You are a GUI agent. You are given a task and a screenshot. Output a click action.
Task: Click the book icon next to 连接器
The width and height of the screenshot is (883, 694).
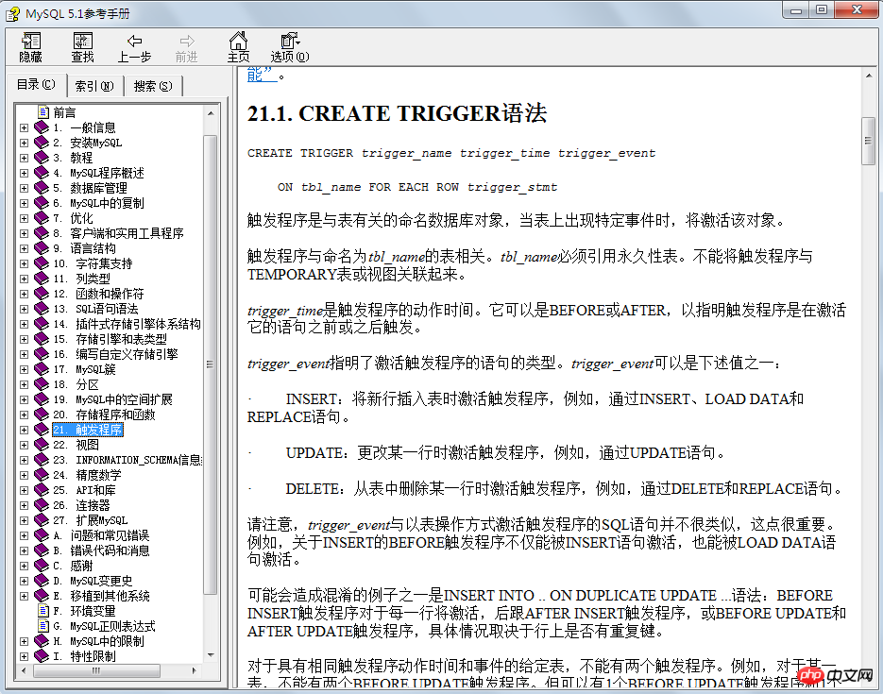(42, 505)
